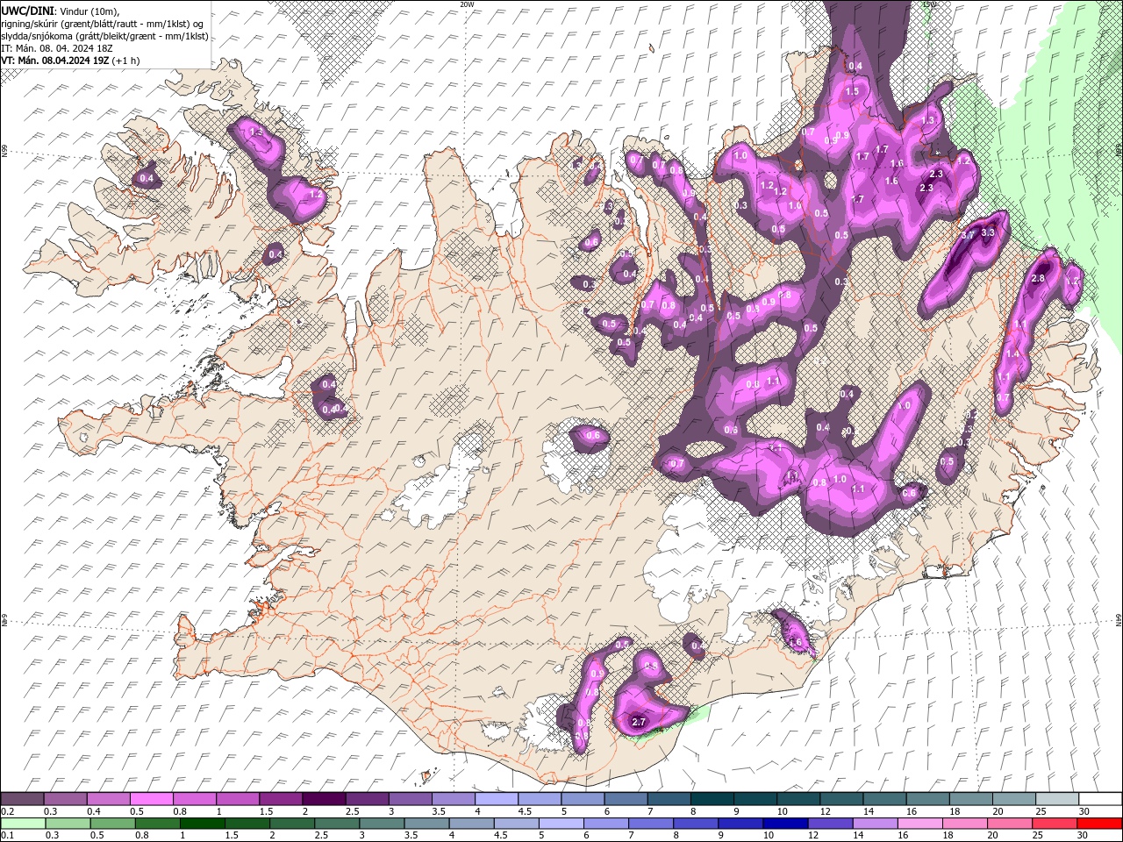
Task: Click the '(+1 h)' forecast offset text
Action: point(125,61)
